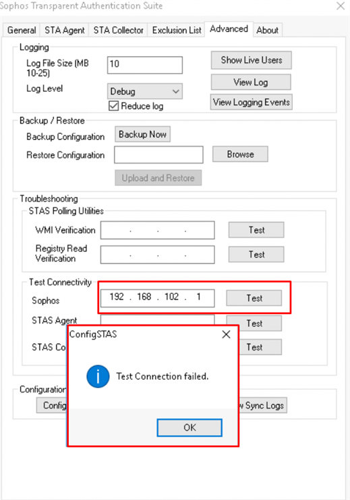The height and width of the screenshot is (500, 350).
Task: Close the ConfigSTAS dialog with X
Action: coord(226,334)
